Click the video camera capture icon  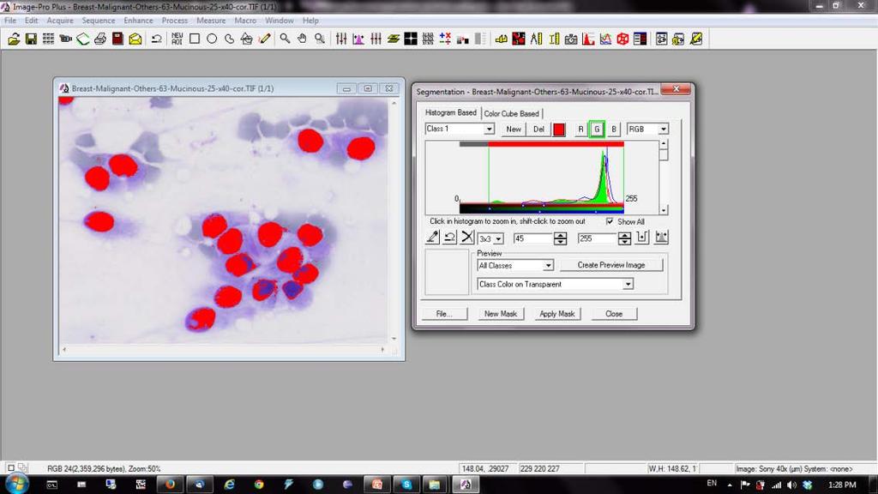tap(65, 39)
